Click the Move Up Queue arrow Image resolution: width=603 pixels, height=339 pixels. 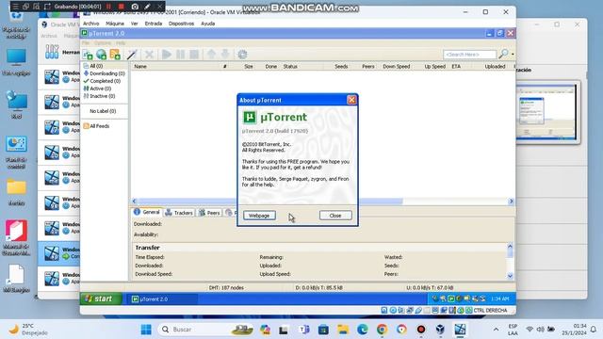pyautogui.click(x=211, y=55)
